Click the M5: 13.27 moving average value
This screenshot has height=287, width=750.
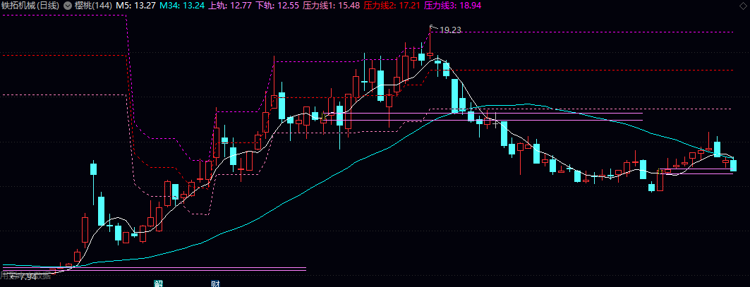[x=136, y=6]
